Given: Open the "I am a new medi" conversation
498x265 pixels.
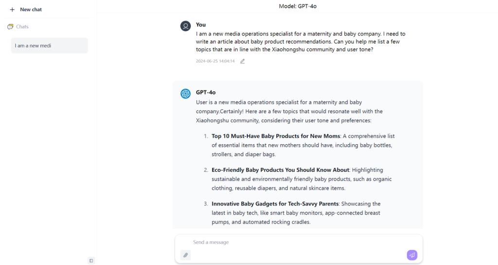Looking at the screenshot, I should tap(49, 46).
